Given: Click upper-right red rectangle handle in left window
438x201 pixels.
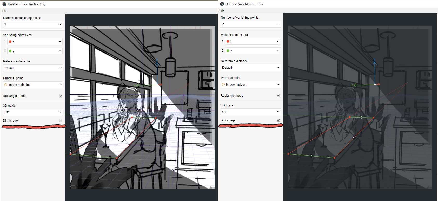Looking at the screenshot, I should pos(156,118).
